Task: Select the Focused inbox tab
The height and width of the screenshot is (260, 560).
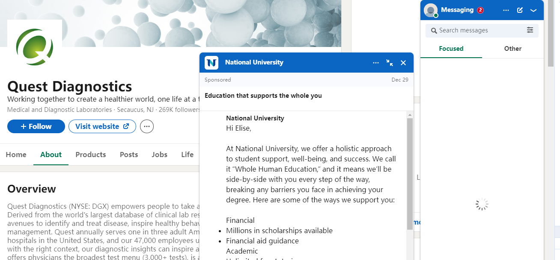Action: [451, 49]
